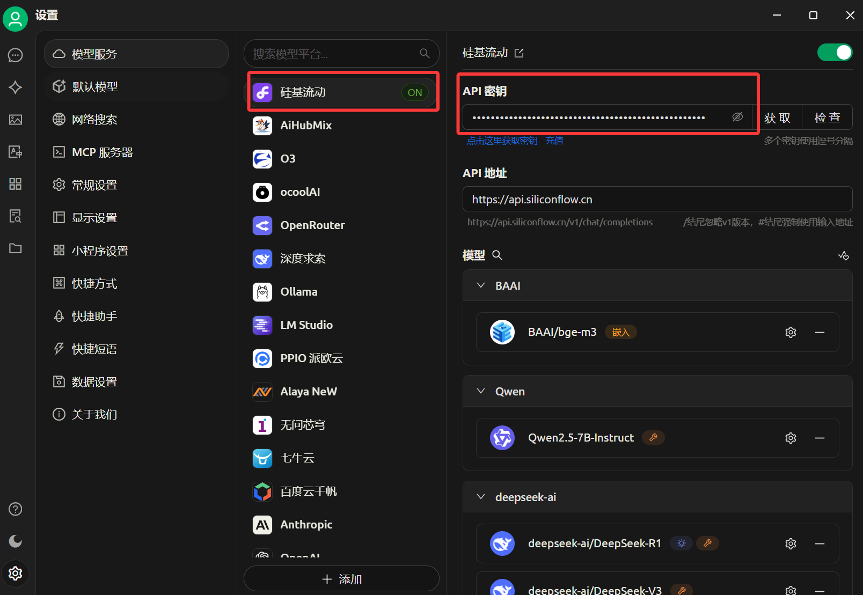This screenshot has height=595, width=863.
Task: Open 小程序设置 settings
Action: coord(136,251)
